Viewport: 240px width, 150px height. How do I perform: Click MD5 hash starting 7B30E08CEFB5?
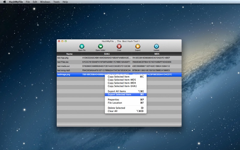coord(152,62)
